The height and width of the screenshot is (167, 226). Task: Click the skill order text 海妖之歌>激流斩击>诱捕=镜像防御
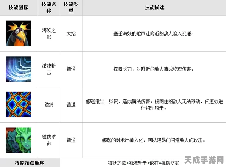point(143,163)
